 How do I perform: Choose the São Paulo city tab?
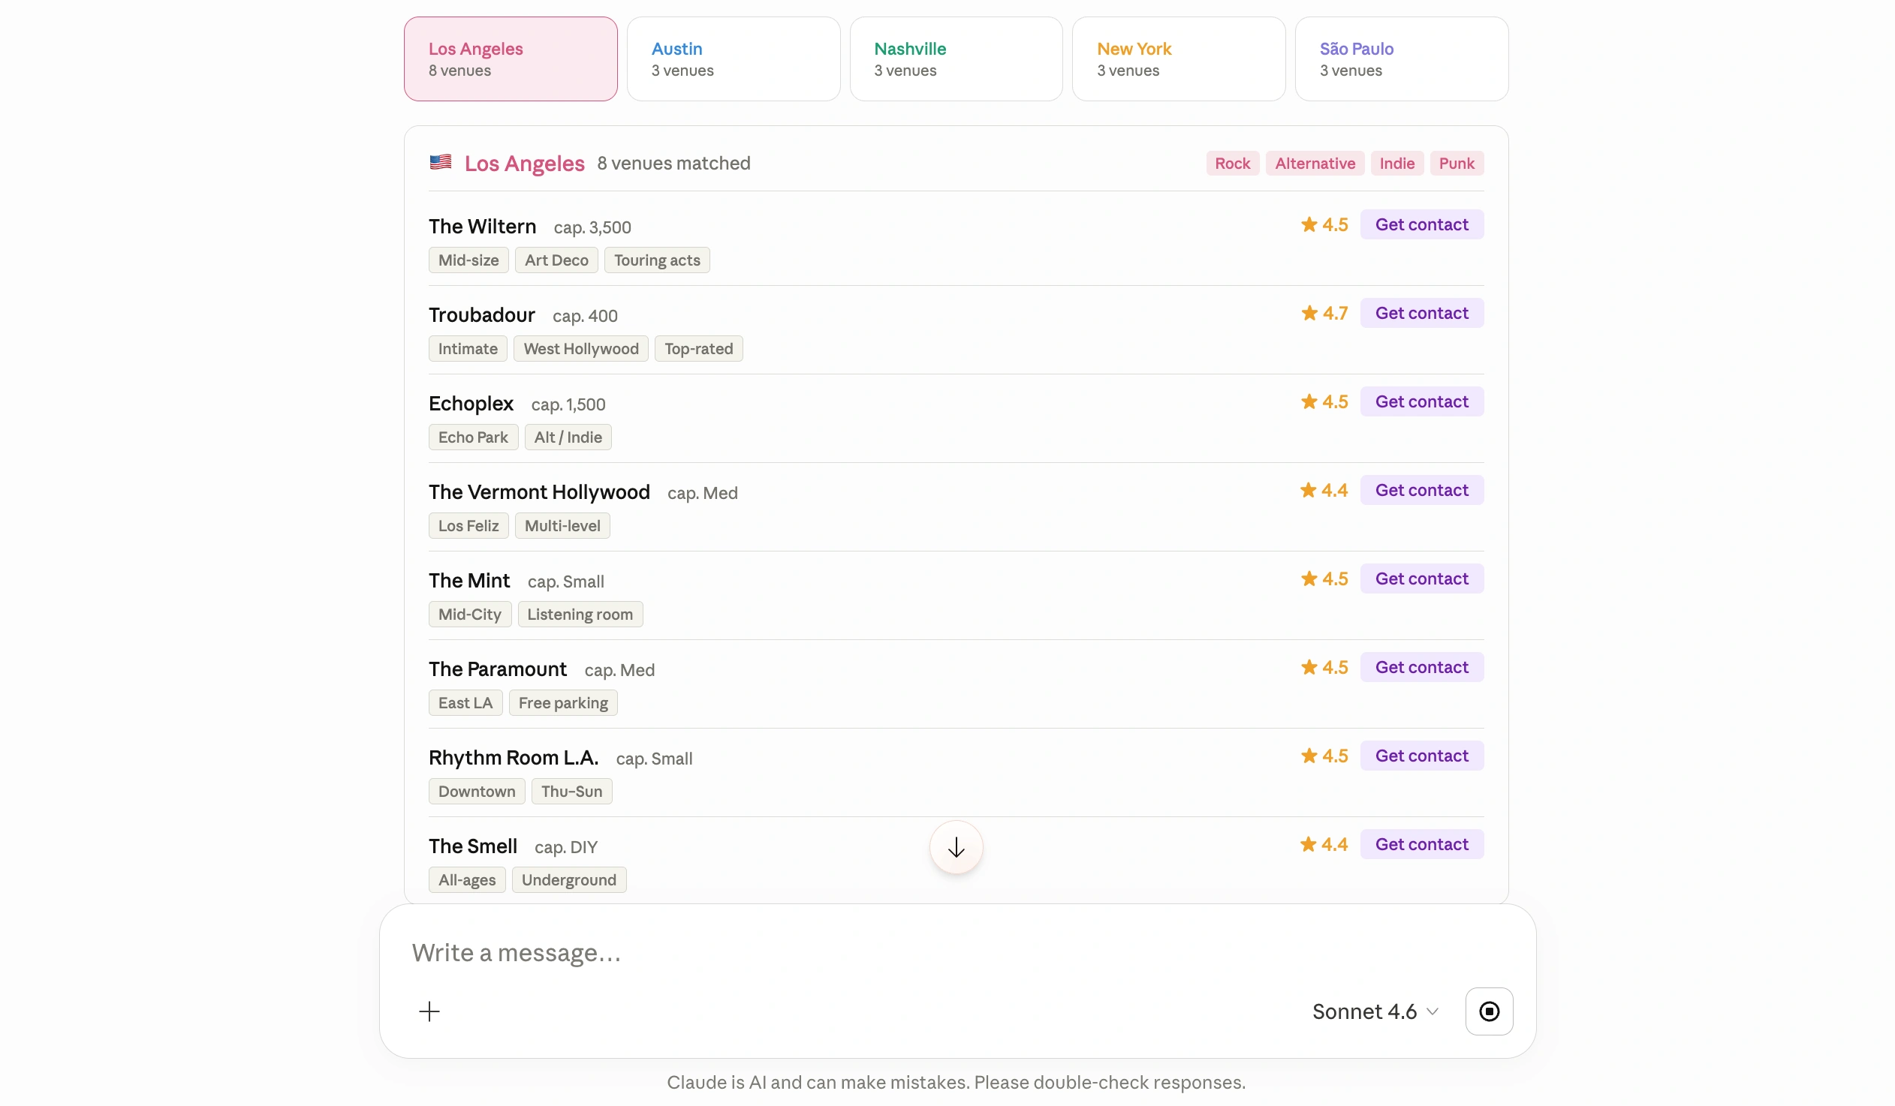pyautogui.click(x=1402, y=59)
